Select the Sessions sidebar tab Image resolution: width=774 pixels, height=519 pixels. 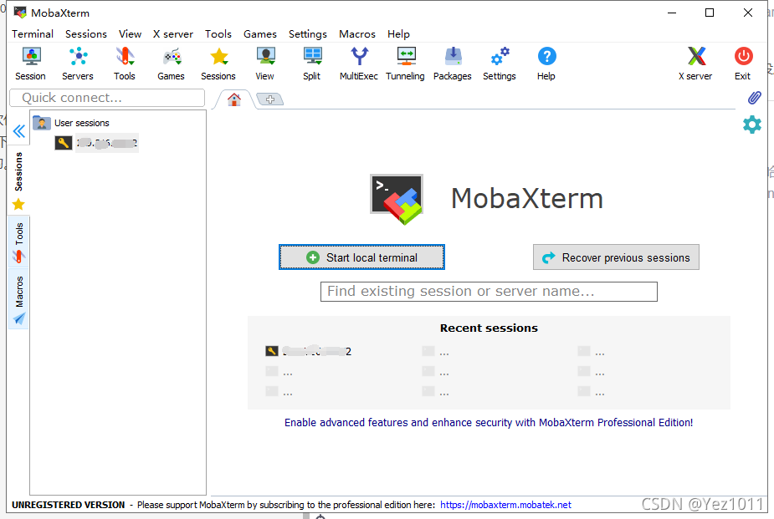pos(18,180)
